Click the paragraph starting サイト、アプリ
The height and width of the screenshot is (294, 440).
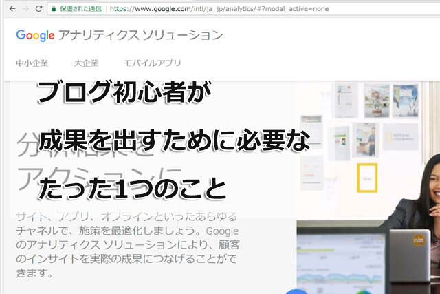[x=128, y=245]
